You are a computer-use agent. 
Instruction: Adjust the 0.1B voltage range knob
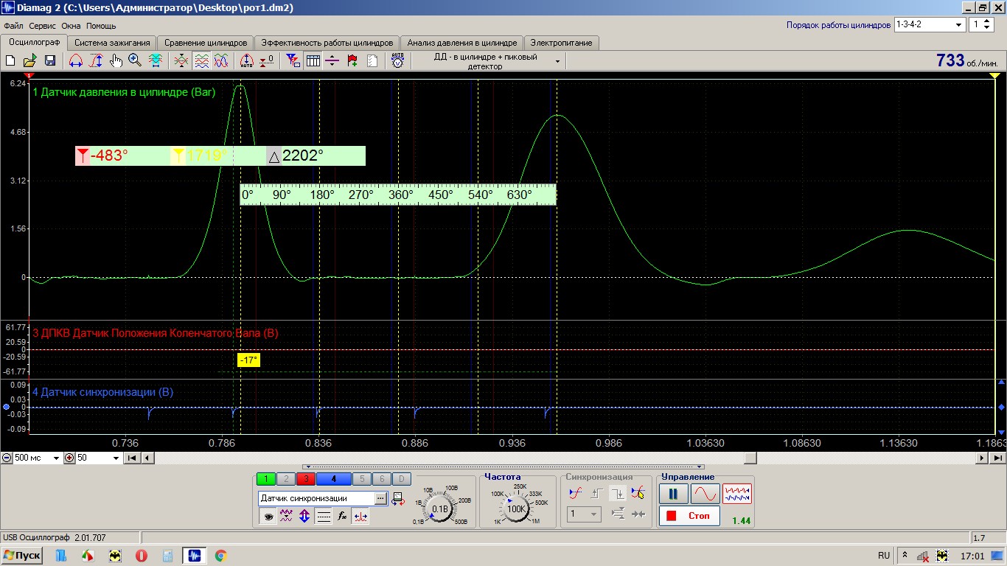pyautogui.click(x=440, y=509)
